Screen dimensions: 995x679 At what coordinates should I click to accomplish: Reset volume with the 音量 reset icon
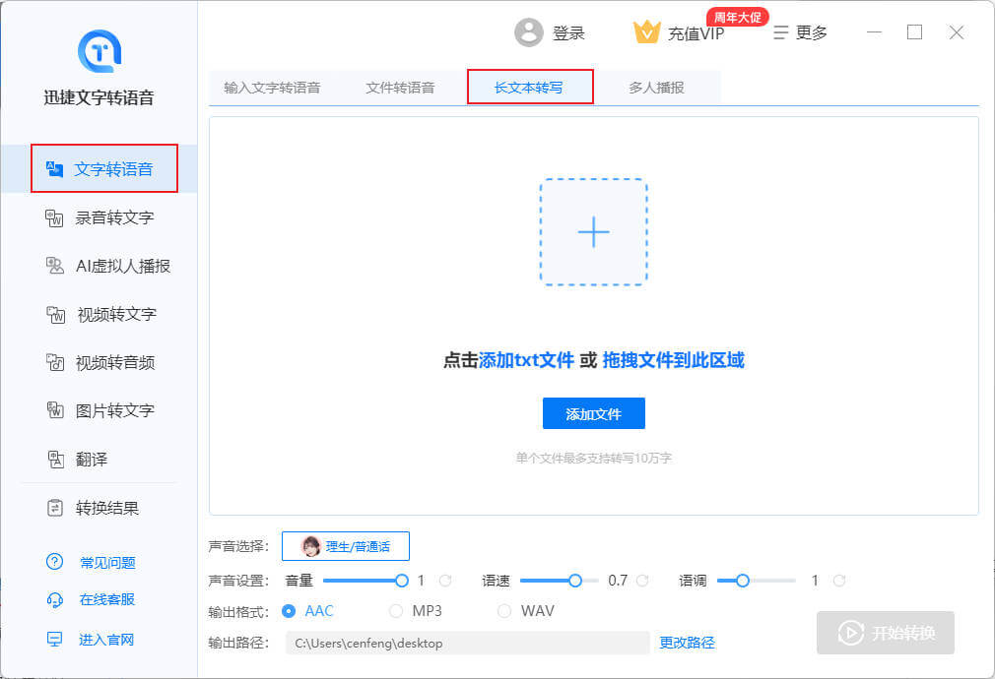tap(445, 581)
